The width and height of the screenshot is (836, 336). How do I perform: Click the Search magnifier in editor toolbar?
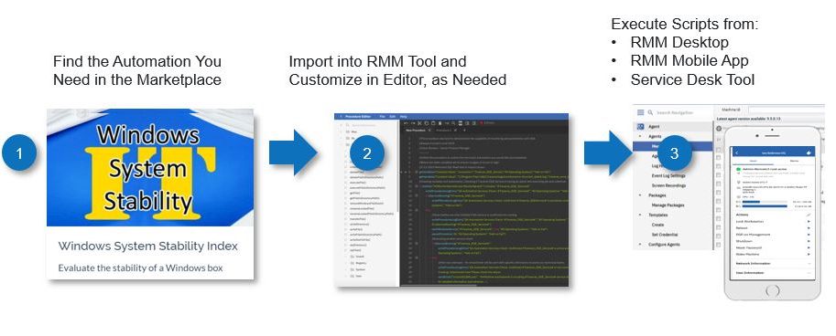click(453, 123)
